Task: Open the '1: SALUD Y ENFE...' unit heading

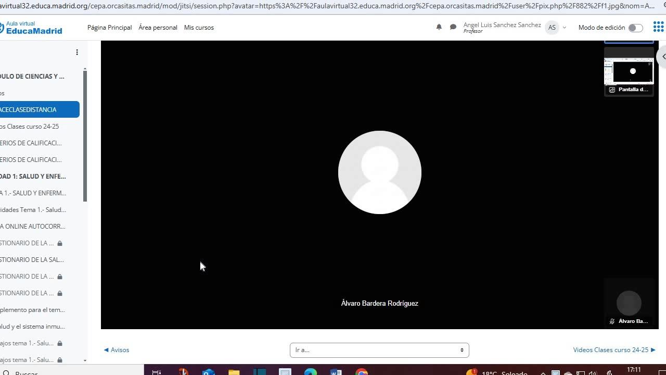Action: [x=33, y=176]
